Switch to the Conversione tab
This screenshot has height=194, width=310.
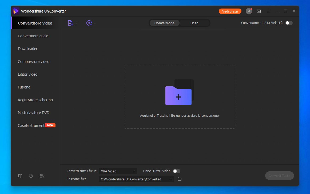click(x=164, y=23)
